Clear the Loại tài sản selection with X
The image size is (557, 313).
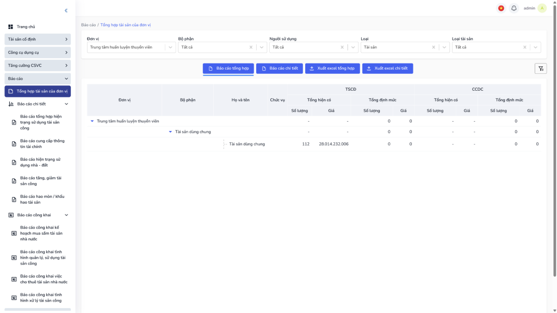click(x=525, y=47)
